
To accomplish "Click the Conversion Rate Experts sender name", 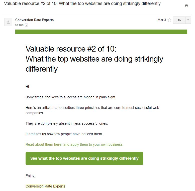I will click(34, 20).
